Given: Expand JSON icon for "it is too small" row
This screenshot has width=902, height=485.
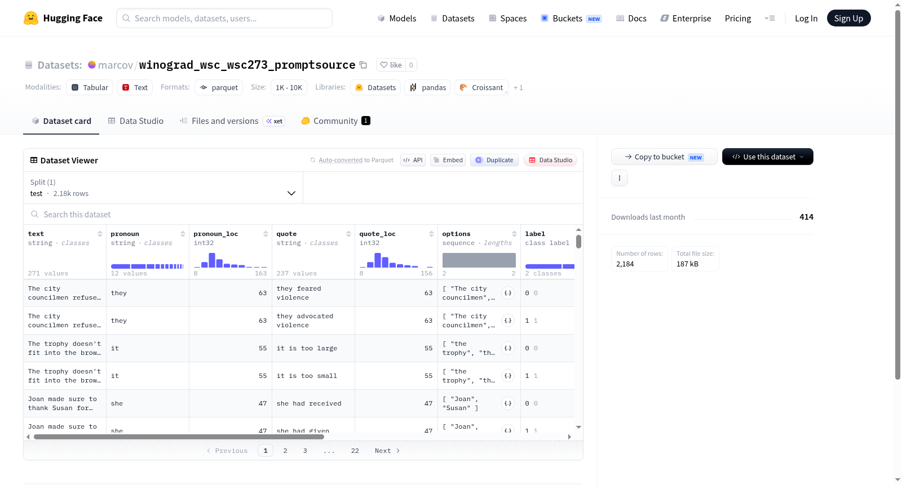Looking at the screenshot, I should 508,376.
